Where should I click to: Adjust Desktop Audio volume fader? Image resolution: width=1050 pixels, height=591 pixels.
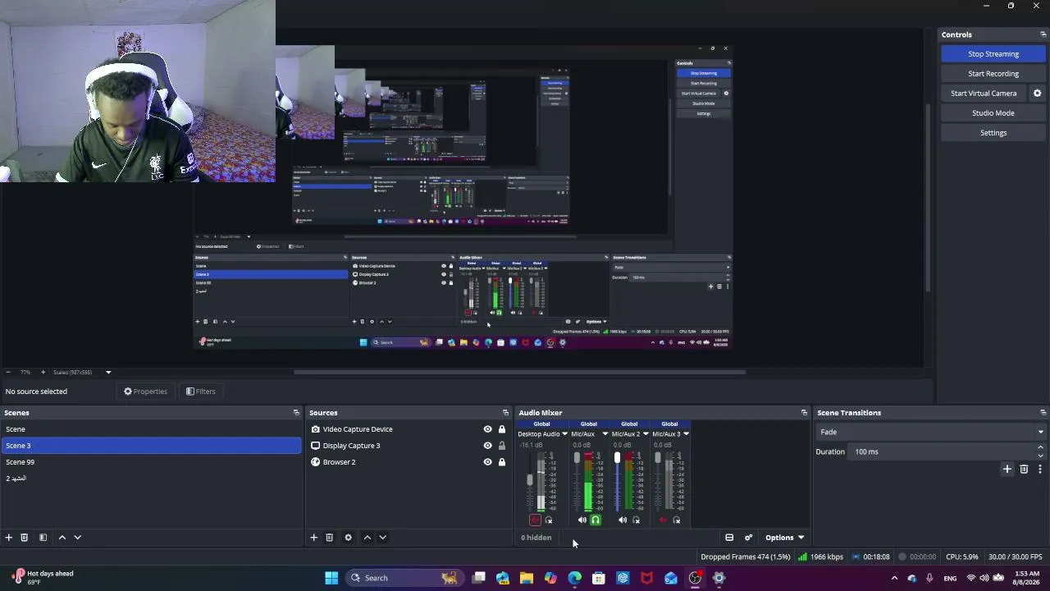530,479
